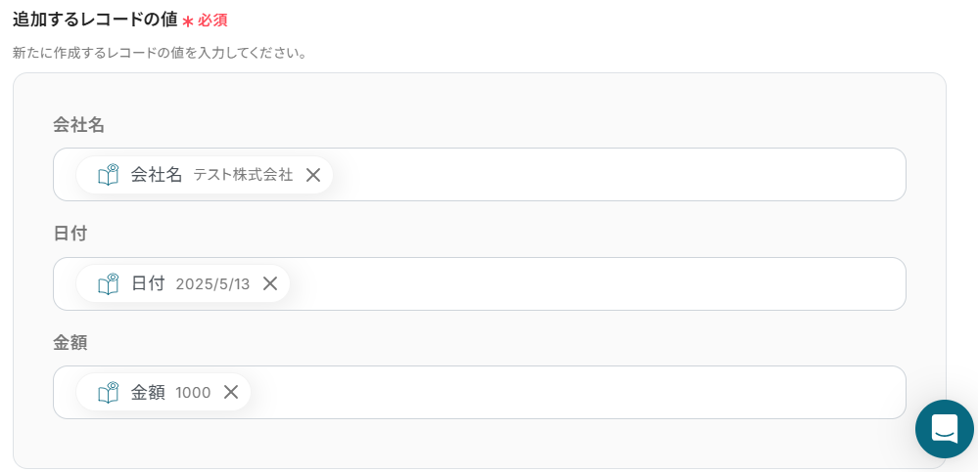Click the 日付 field label above input

pyautogui.click(x=70, y=234)
